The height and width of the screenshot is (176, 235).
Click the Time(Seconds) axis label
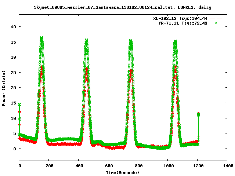123,173
